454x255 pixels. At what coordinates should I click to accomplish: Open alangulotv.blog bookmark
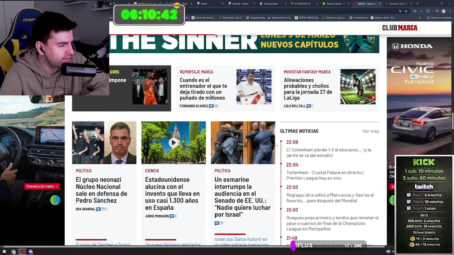(x=255, y=18)
